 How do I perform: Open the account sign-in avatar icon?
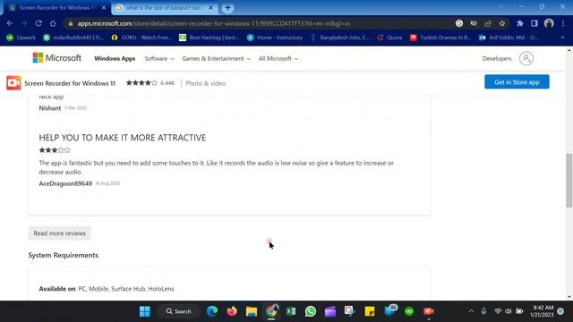[526, 58]
